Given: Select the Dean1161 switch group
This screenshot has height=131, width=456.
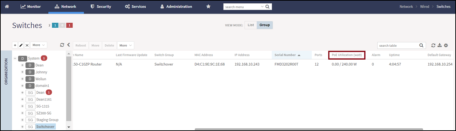Looking at the screenshot, I should pos(44,100).
